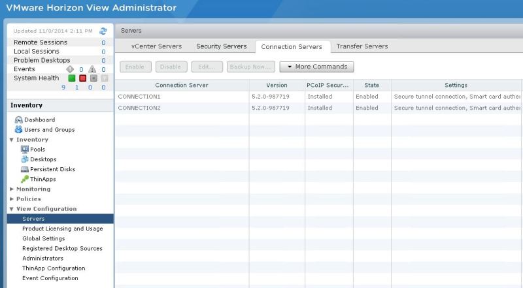Switch to Transfer Servers tab
The height and width of the screenshot is (288, 523).
click(x=362, y=46)
